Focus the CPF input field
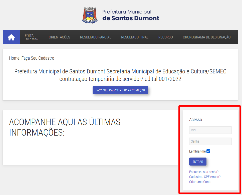This screenshot has width=242, height=195. click(x=210, y=130)
